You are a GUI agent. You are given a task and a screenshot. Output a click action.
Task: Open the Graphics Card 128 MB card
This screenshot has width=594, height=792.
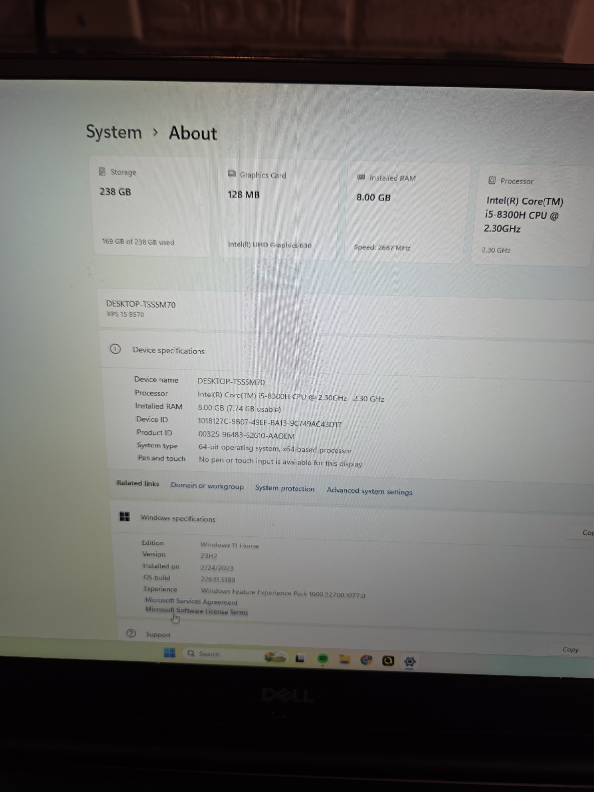point(279,209)
